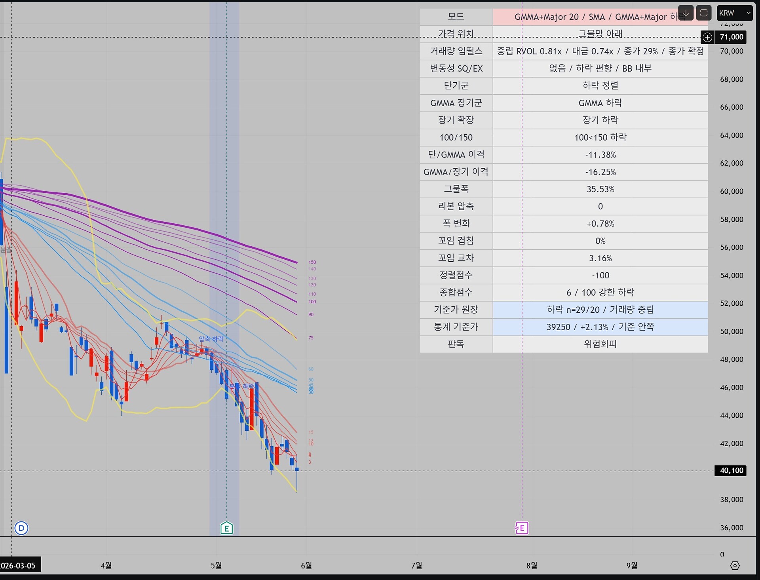The height and width of the screenshot is (580, 760).
Task: Select the '그물폭' row label
Action: 456,189
